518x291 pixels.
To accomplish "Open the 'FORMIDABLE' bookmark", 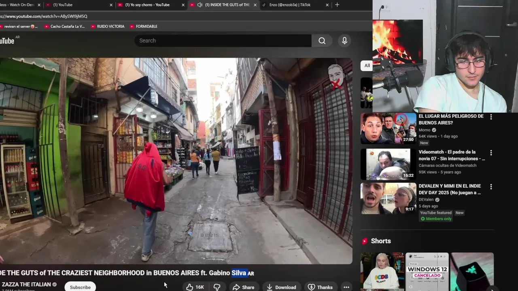I will pos(144,26).
